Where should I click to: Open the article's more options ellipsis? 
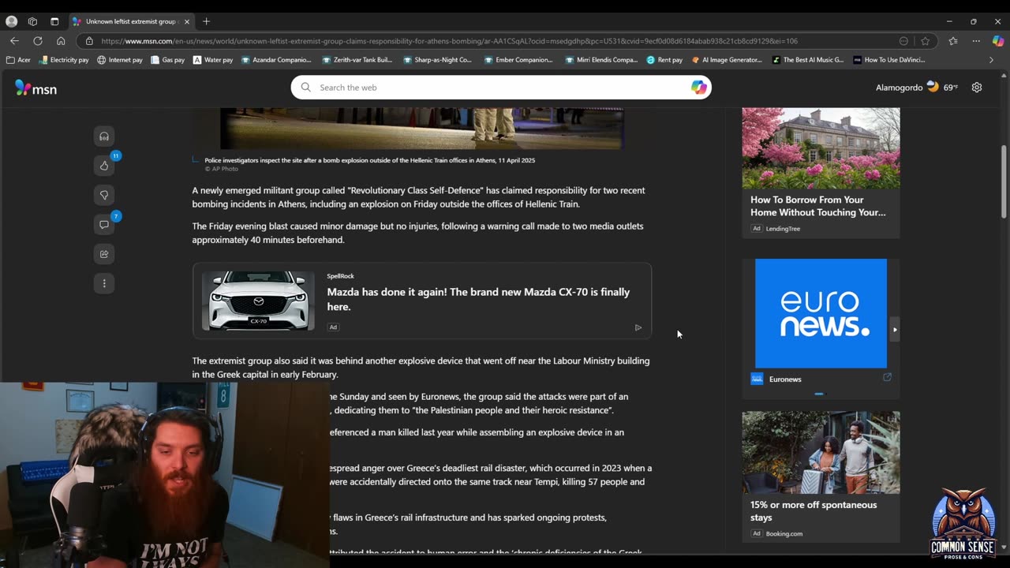[104, 283]
